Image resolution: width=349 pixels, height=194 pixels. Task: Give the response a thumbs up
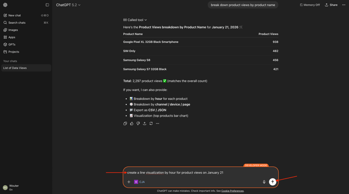pyautogui.click(x=132, y=124)
